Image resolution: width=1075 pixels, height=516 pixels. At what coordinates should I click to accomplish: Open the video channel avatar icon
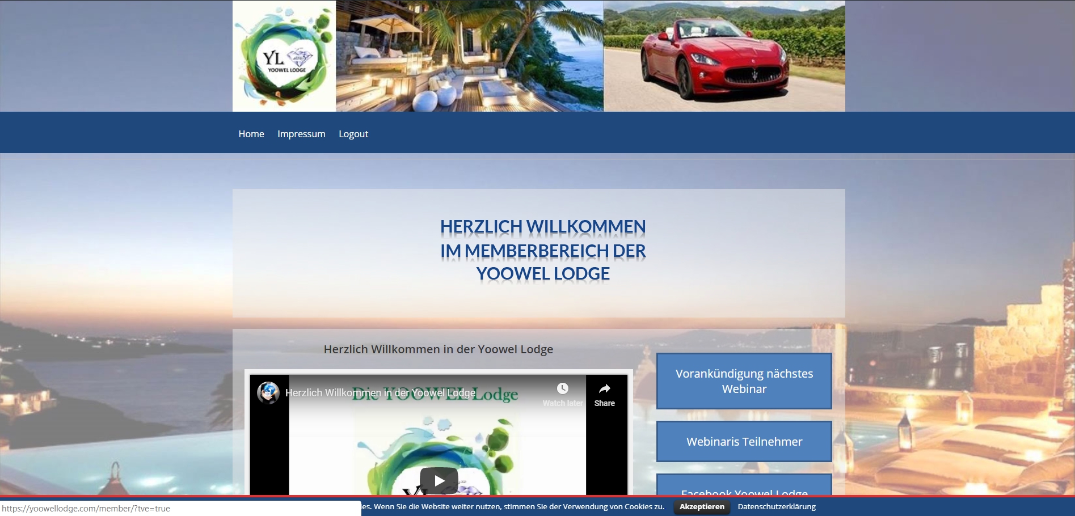pos(268,392)
